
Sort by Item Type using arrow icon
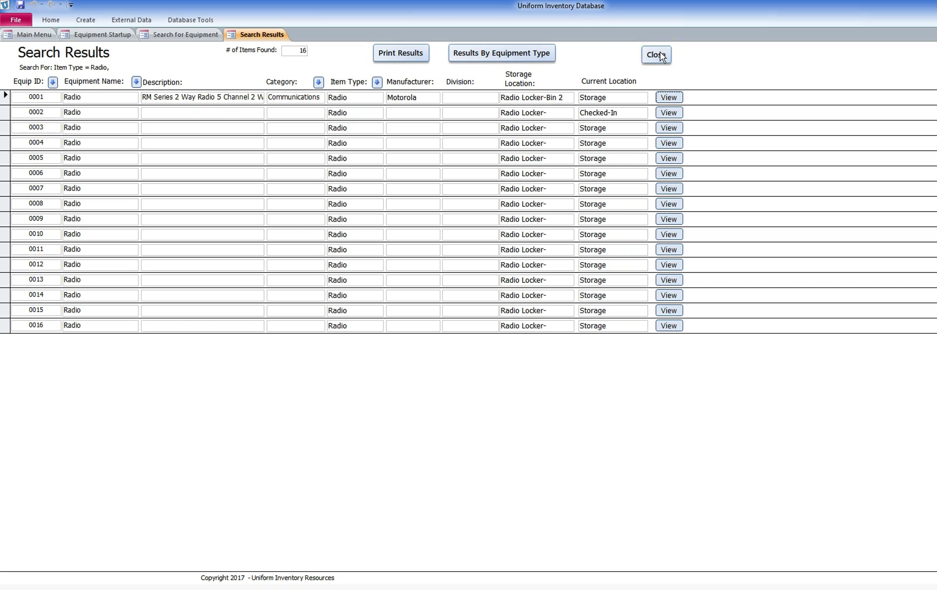[377, 82]
